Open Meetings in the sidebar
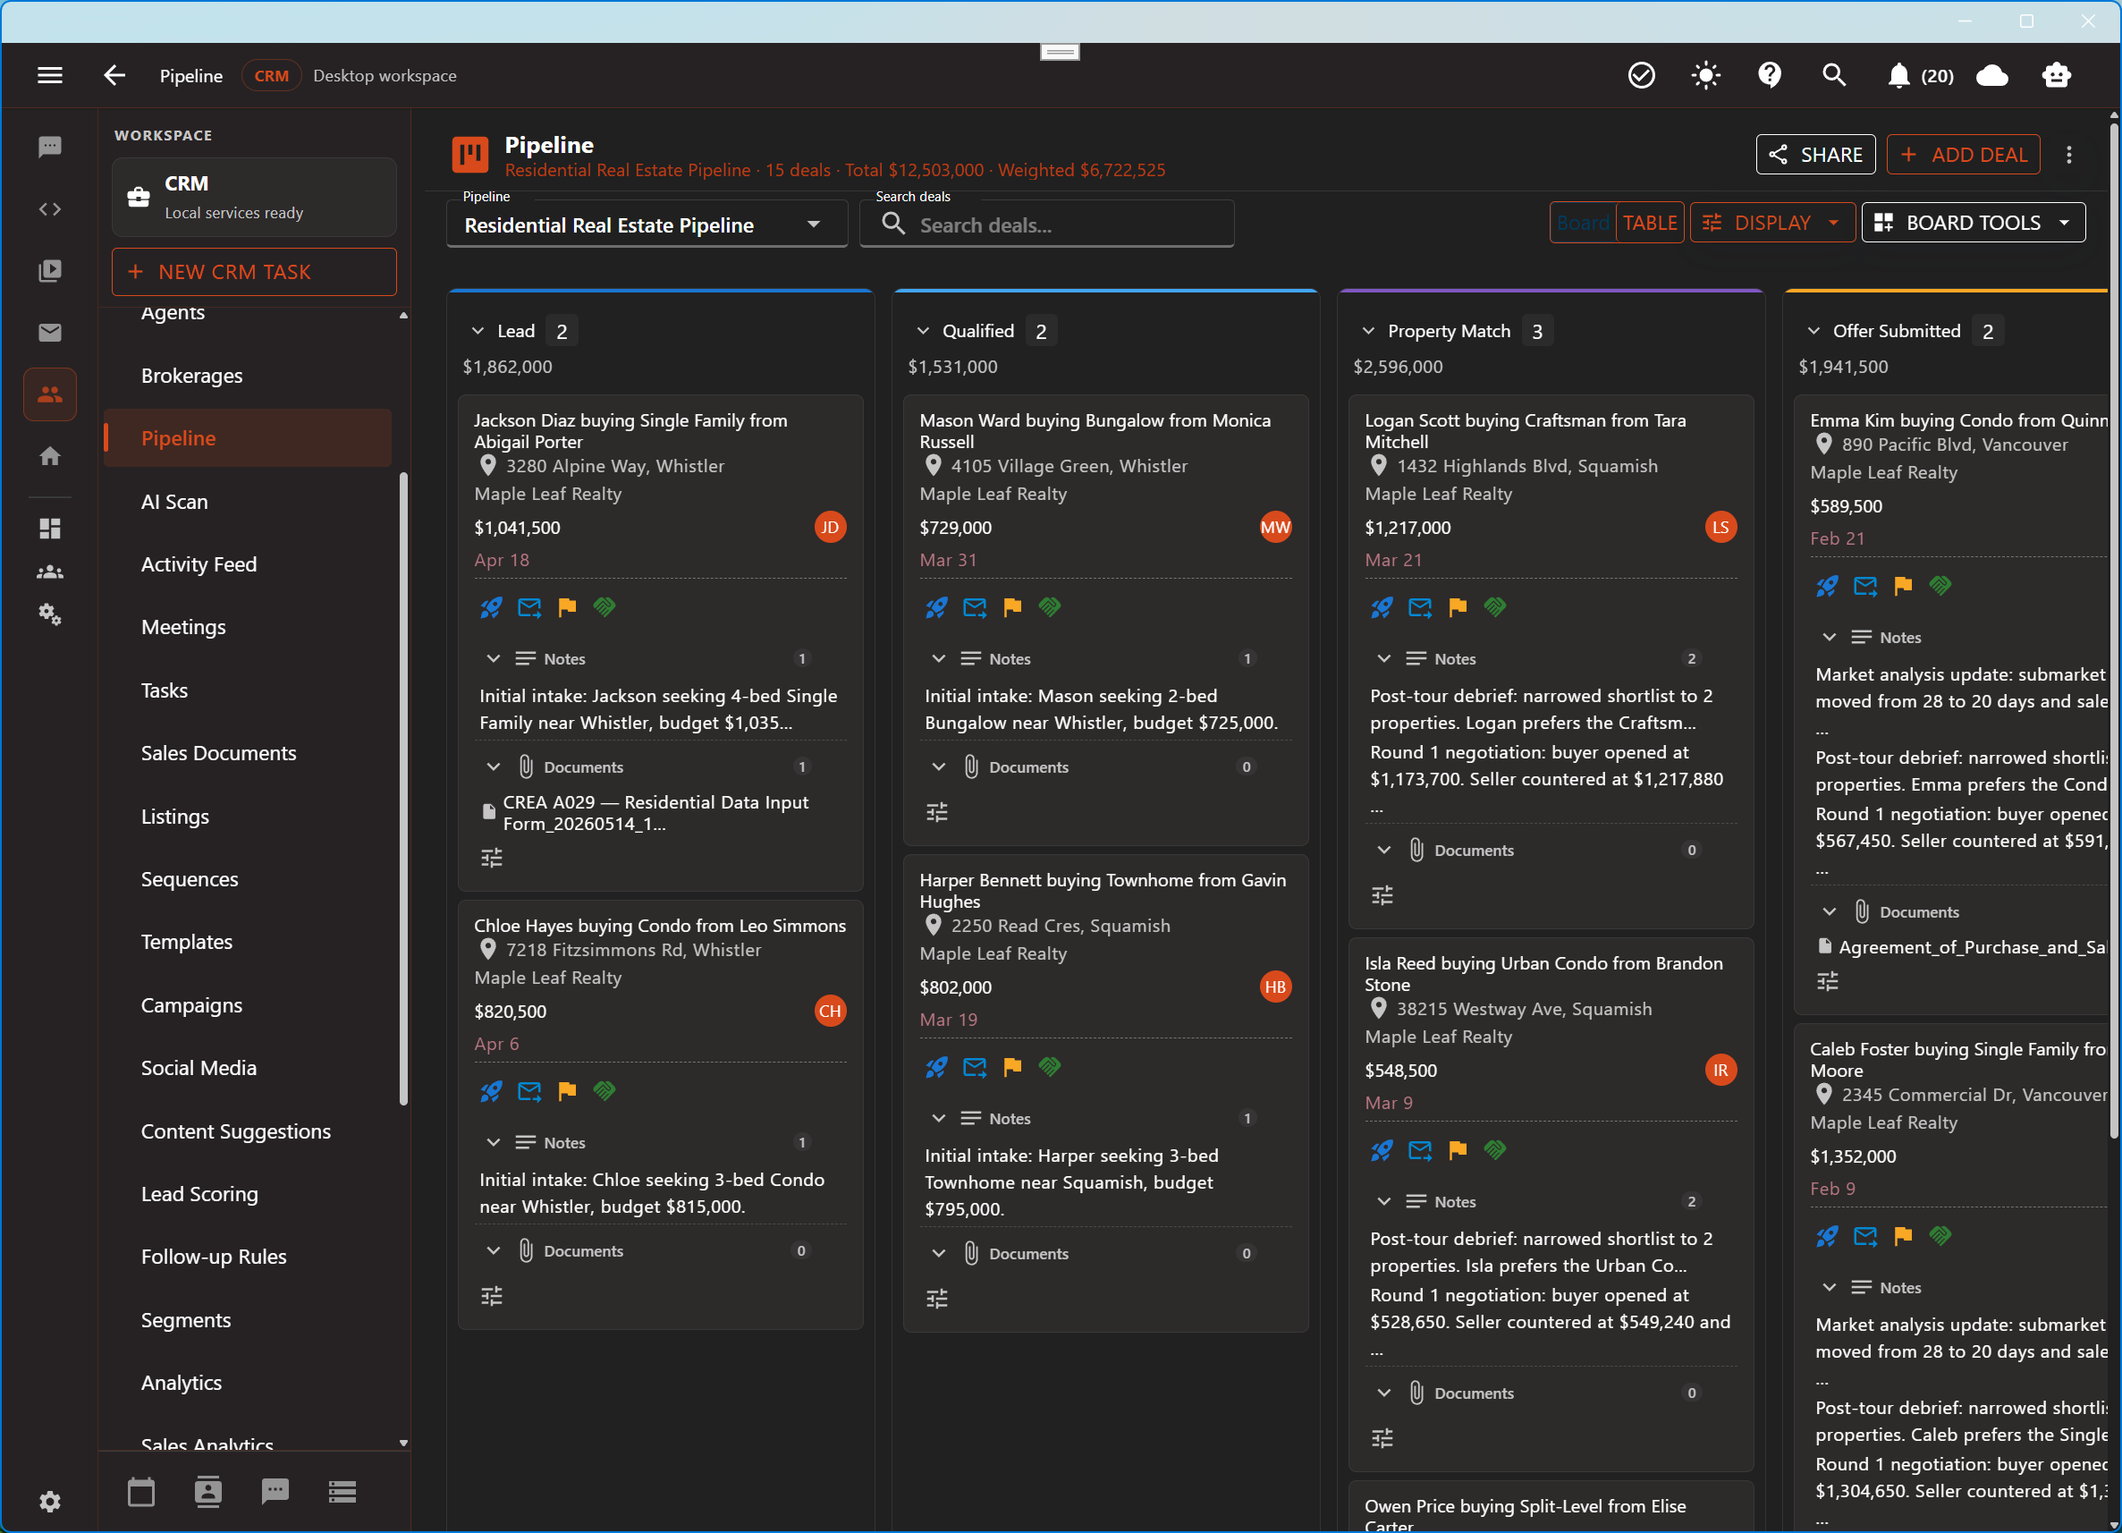Screen dimensions: 2122x1533 (x=183, y=627)
